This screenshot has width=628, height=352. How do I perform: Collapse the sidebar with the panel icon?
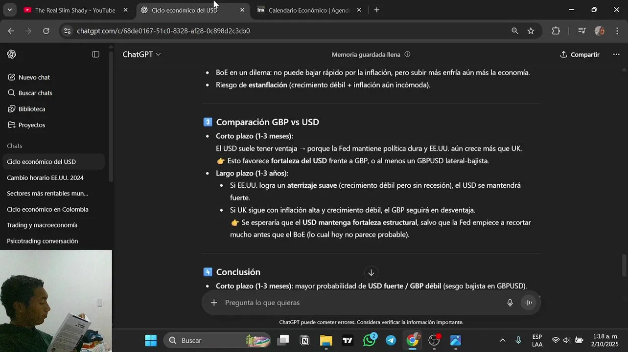tap(95, 54)
